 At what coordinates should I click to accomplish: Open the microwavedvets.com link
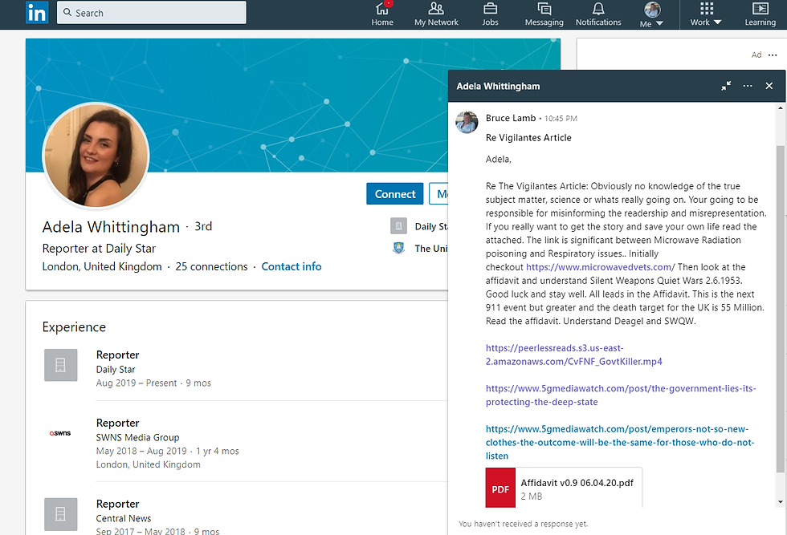click(x=601, y=267)
